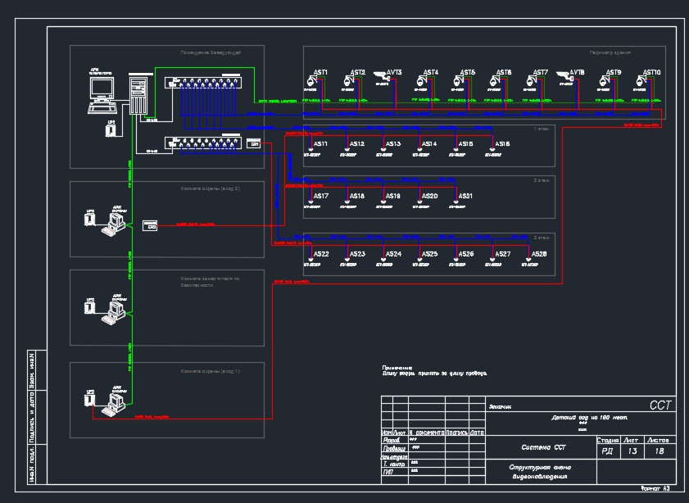Click the AS28 camera label
689x503 pixels.
539,254
